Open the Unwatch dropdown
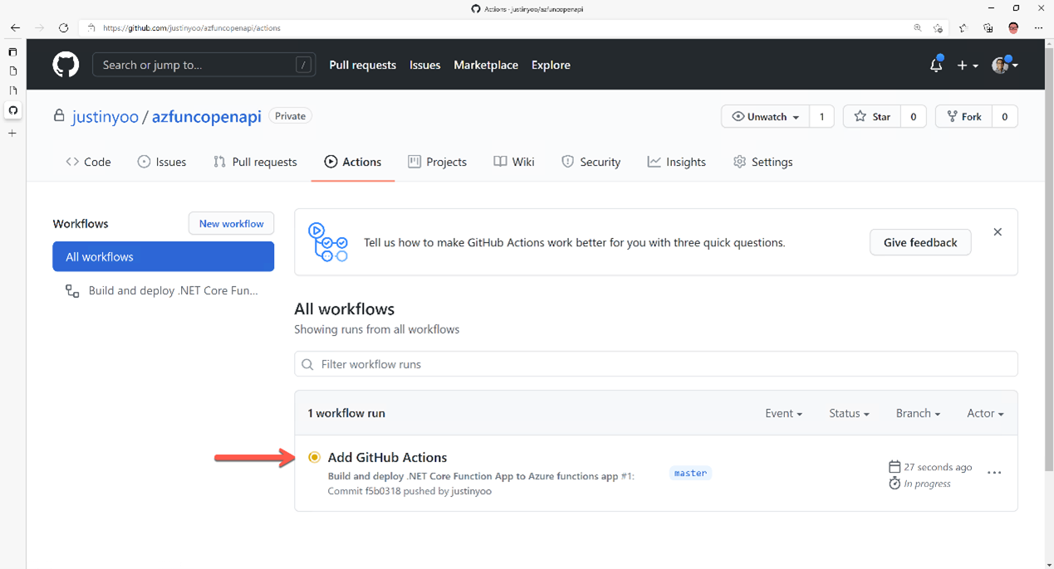 coord(765,116)
